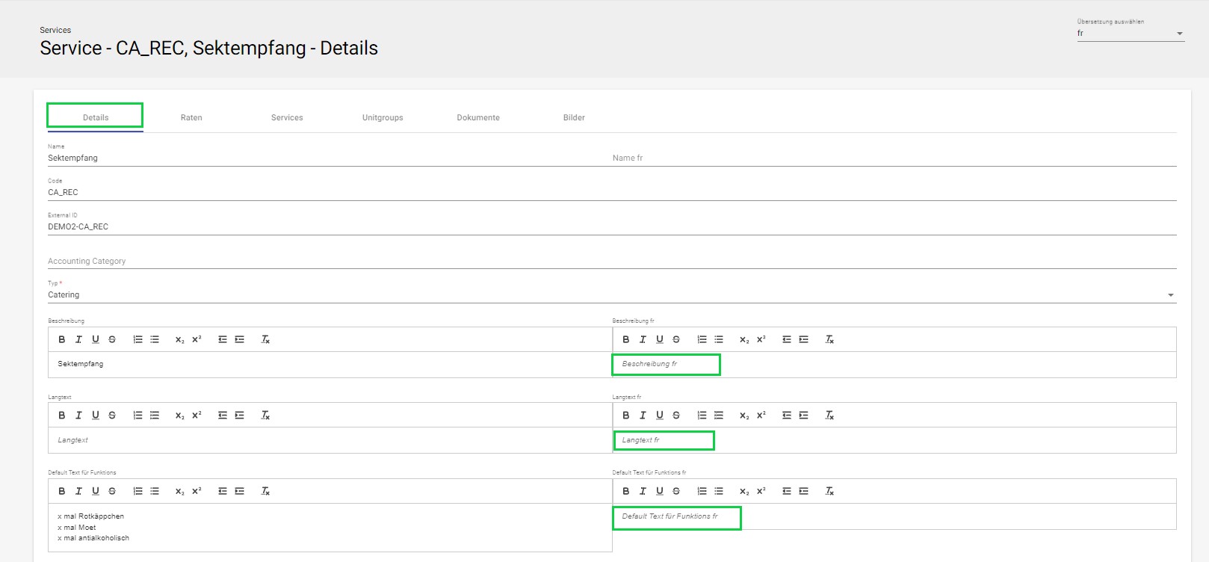1209x562 pixels.
Task: Toggle underline in the Beschreibung editor toolbar
Action: [x=96, y=339]
